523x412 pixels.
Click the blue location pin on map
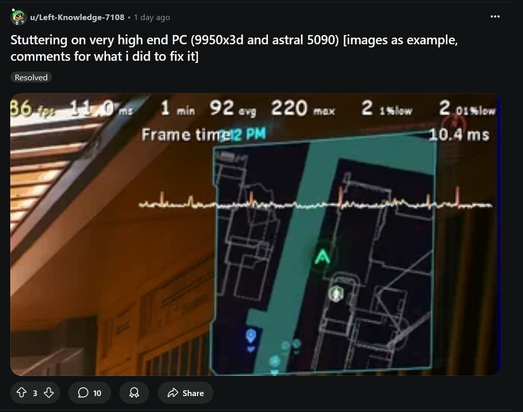251,335
